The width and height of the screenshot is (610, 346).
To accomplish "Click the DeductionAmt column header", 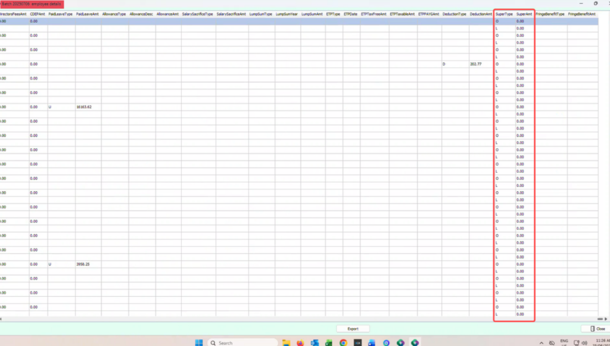I will (x=481, y=14).
